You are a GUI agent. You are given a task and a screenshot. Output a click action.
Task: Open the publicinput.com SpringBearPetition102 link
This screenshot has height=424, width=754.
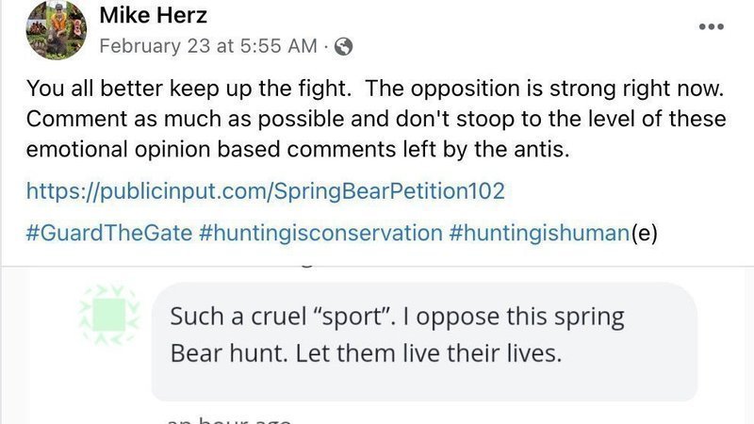click(266, 191)
